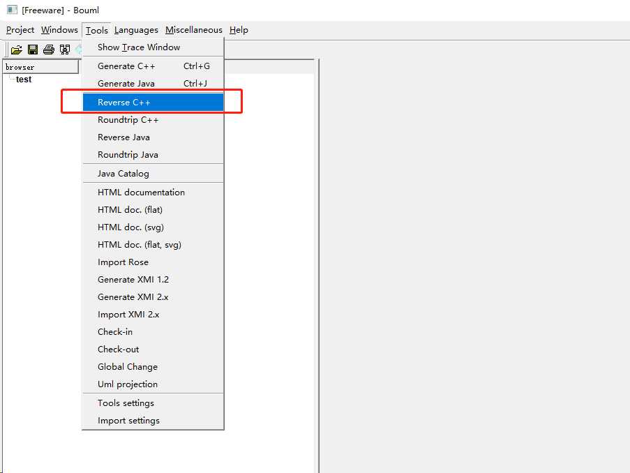The width and height of the screenshot is (630, 473).
Task: Choose Import Rose
Action: click(x=153, y=262)
